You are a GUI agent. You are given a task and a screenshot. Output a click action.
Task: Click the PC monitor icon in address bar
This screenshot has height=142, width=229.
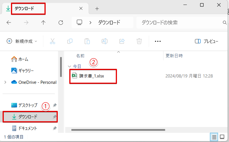(79, 22)
